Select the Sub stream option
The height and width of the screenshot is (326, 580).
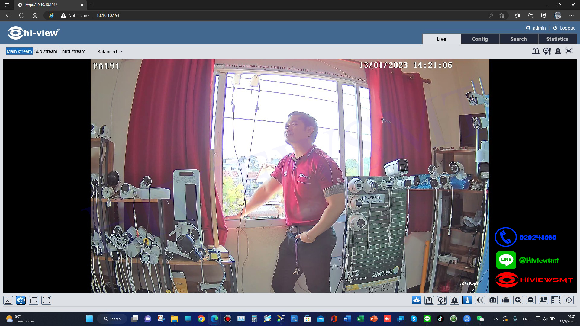pyautogui.click(x=46, y=51)
